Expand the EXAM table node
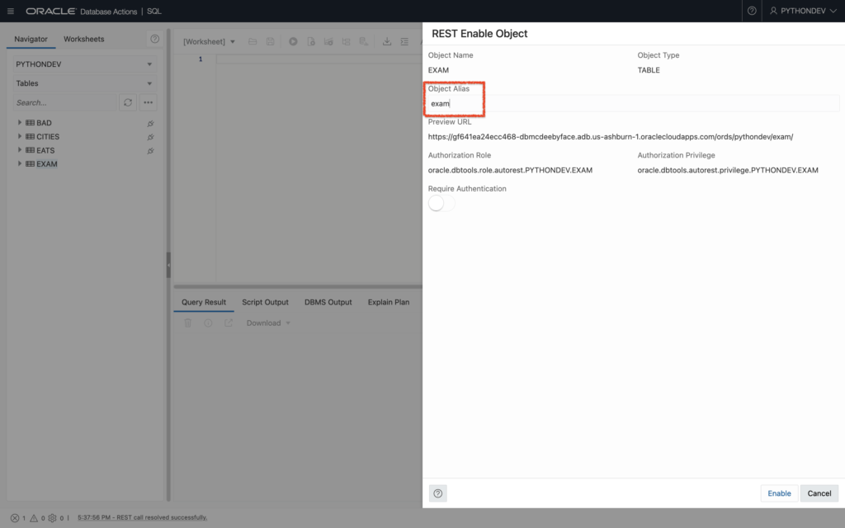Screen dimensions: 845x528 pos(20,163)
